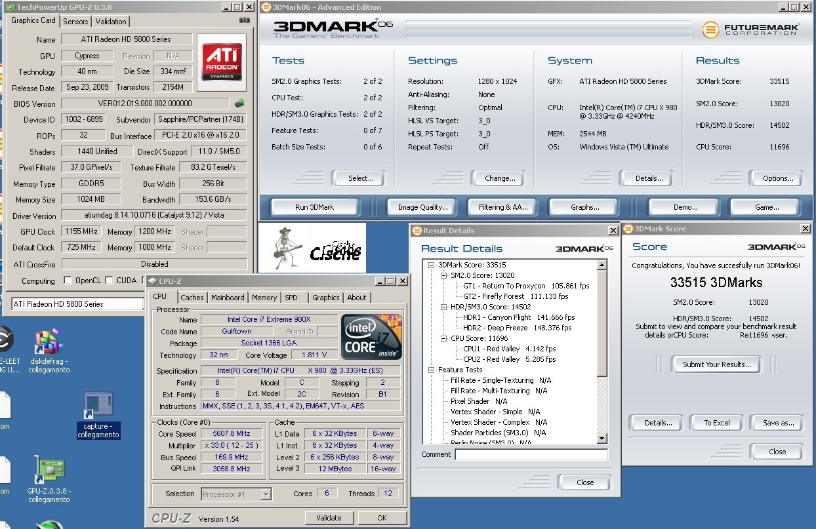Open the Memory tab in CPU-Z

(x=264, y=298)
